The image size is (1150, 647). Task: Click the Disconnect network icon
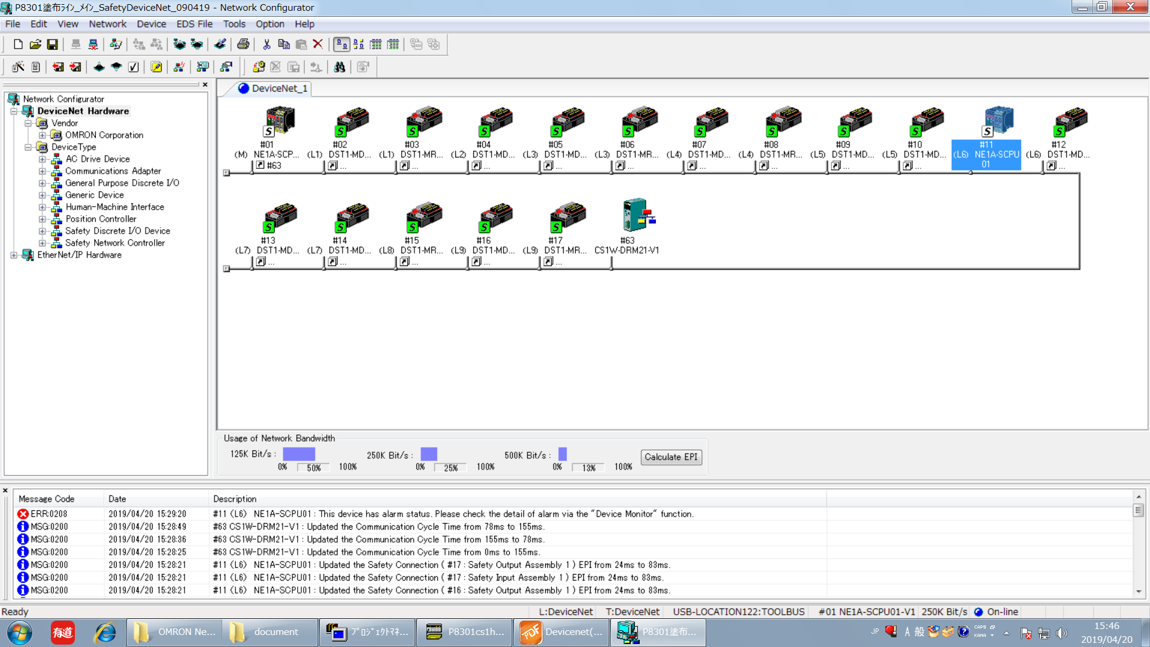[93, 44]
